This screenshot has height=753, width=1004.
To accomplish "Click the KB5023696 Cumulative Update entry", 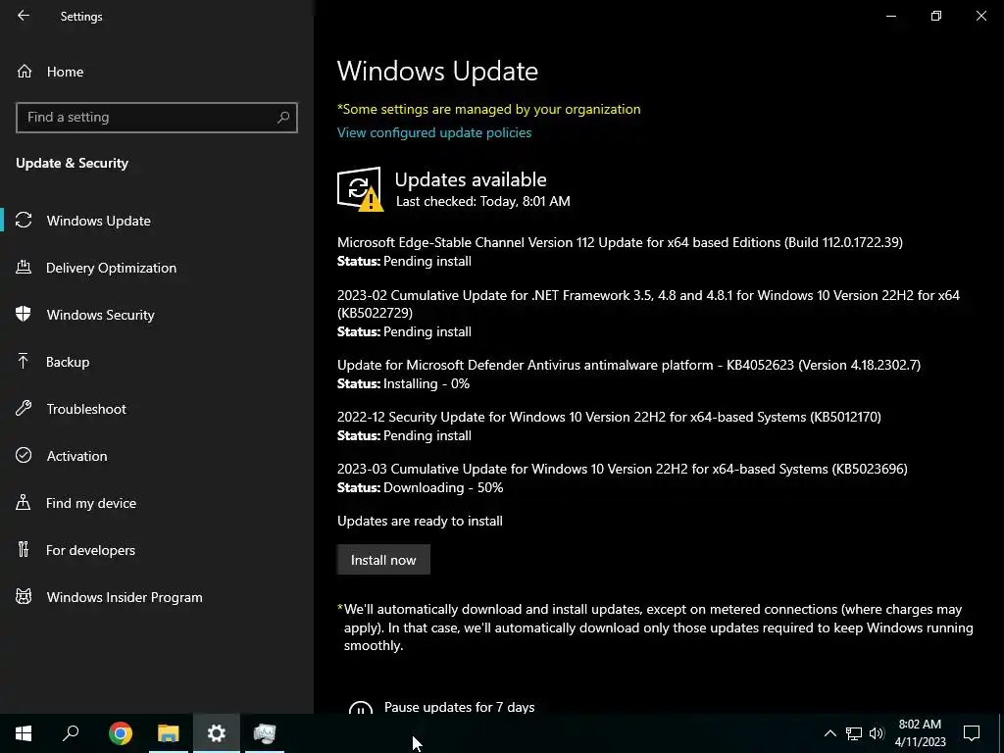I will [623, 469].
